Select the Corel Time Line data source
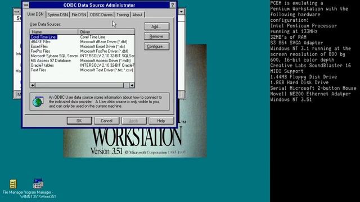The height and width of the screenshot is (202, 360). pos(43,37)
